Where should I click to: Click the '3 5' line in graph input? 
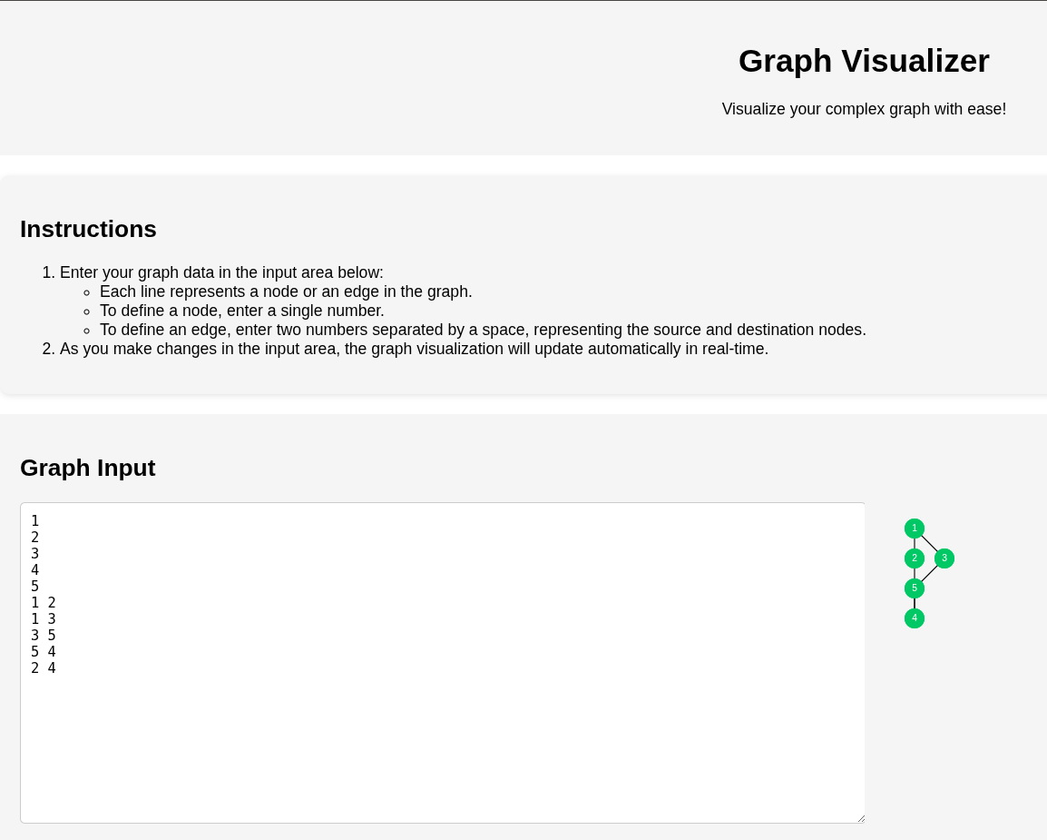[x=44, y=636]
